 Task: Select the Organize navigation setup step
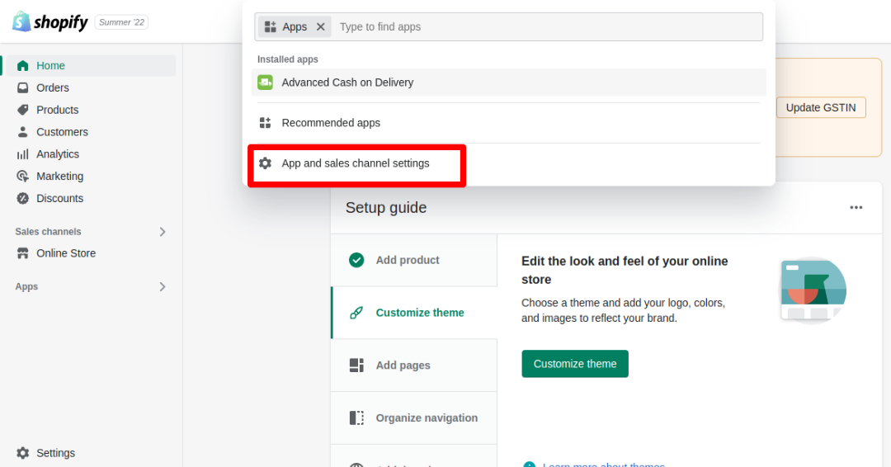413,418
